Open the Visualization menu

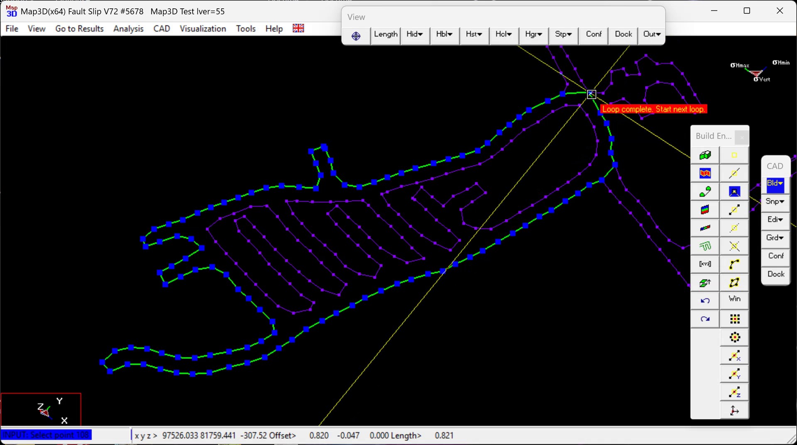203,29
